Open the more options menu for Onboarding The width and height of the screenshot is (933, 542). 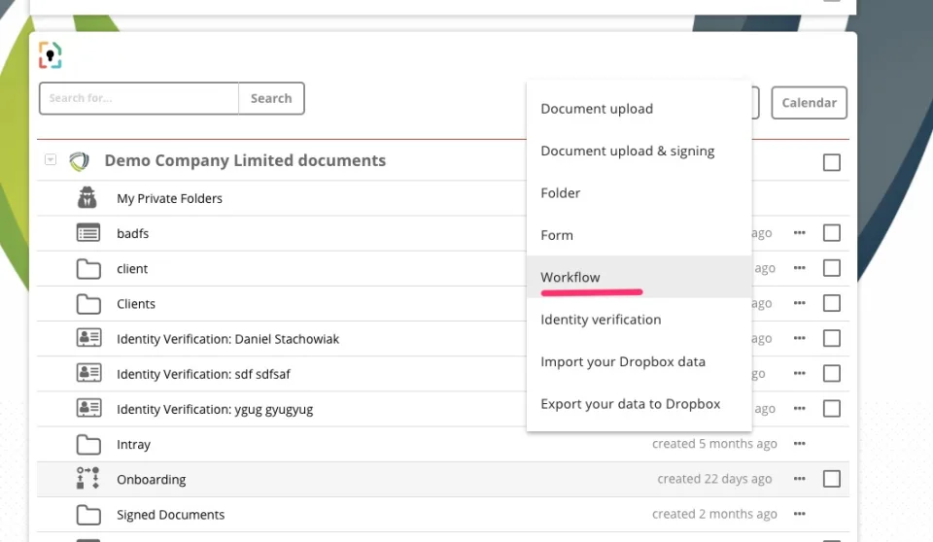pos(799,478)
